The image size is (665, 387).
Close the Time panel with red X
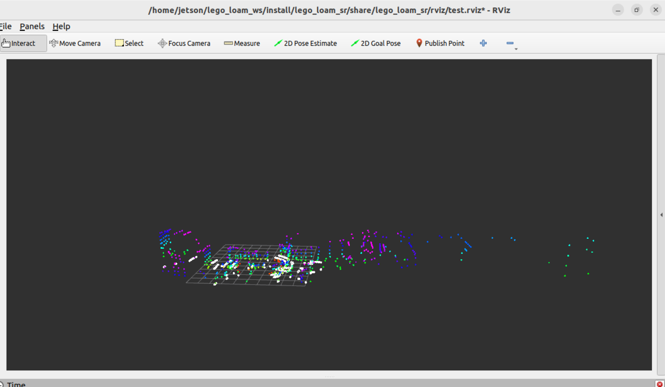click(x=660, y=384)
